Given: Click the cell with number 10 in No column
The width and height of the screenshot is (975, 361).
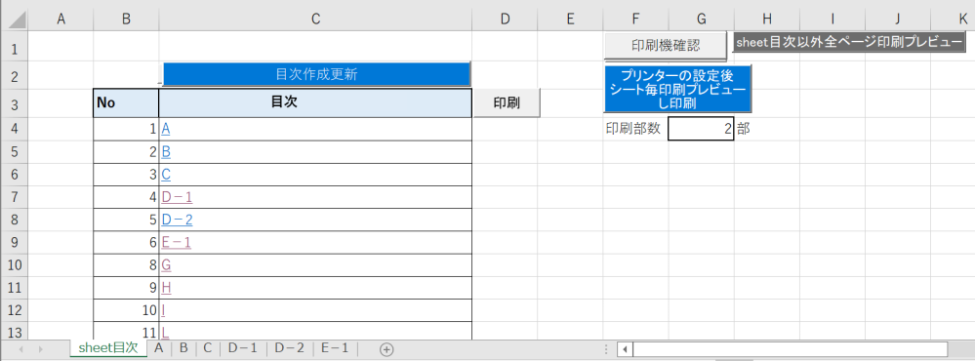Looking at the screenshot, I should pyautogui.click(x=126, y=310).
